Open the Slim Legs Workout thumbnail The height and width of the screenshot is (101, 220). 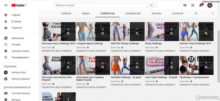(x=162, y=65)
